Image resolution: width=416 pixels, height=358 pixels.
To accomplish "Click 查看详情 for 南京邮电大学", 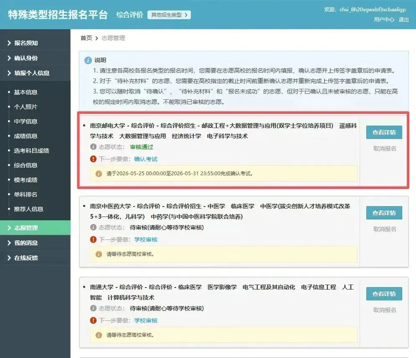I will [384, 132].
